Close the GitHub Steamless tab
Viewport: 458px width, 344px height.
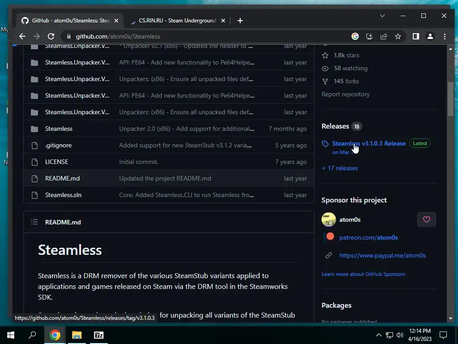(116, 21)
